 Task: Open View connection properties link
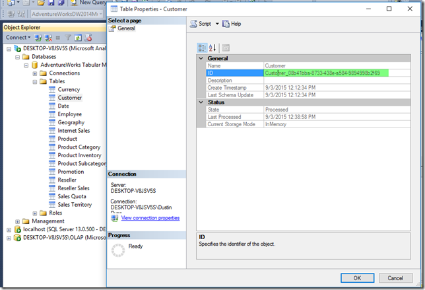click(150, 218)
